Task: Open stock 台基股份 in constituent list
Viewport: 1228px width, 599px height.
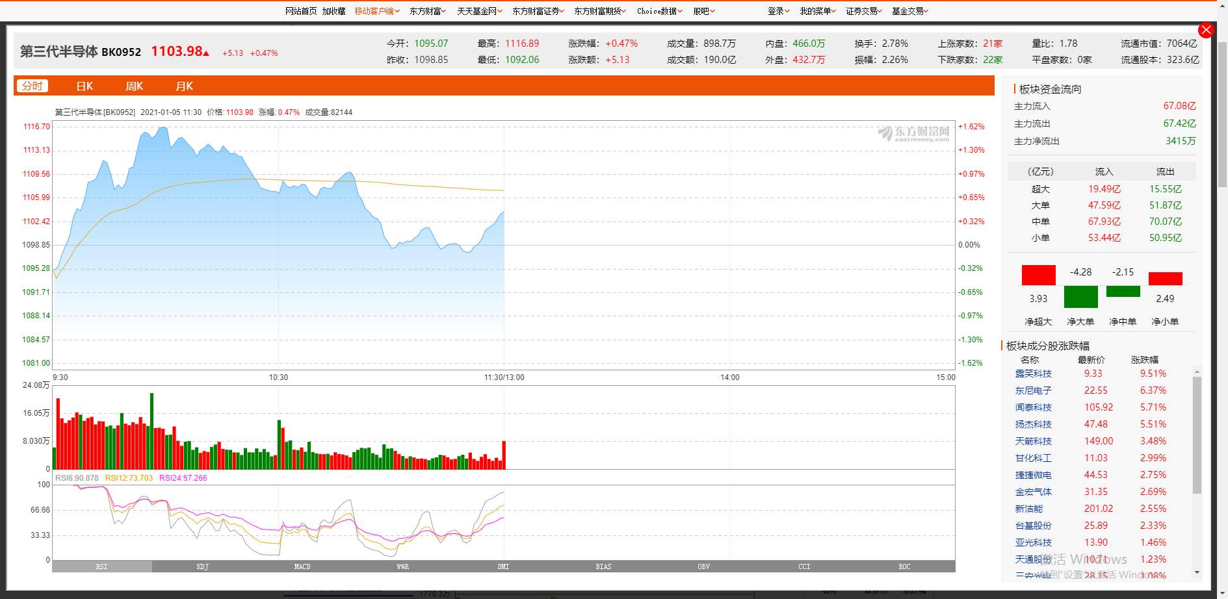Action: (x=1033, y=526)
